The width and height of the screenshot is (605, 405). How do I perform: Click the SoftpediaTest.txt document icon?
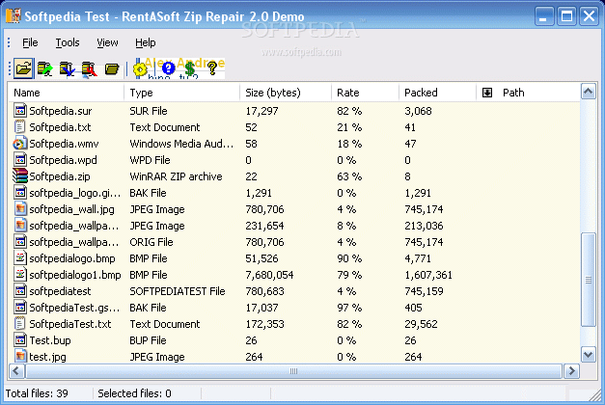tap(20, 324)
